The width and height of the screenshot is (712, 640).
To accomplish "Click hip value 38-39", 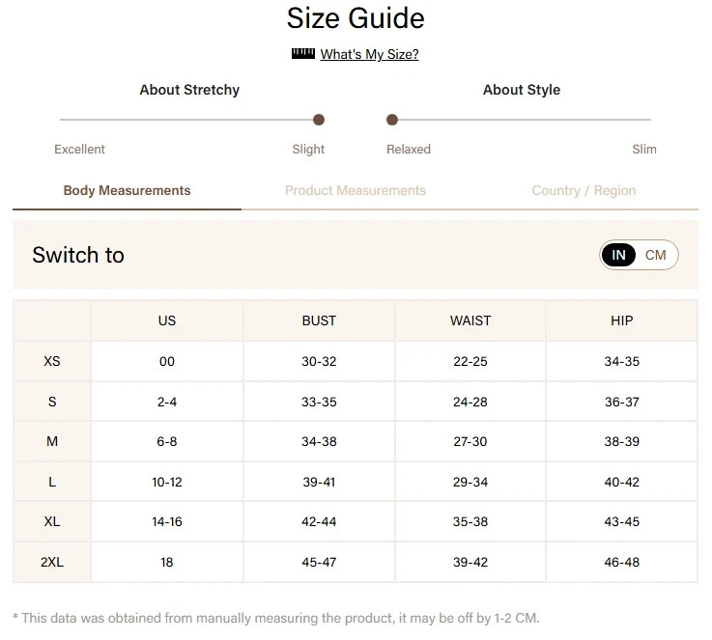I will coord(621,441).
